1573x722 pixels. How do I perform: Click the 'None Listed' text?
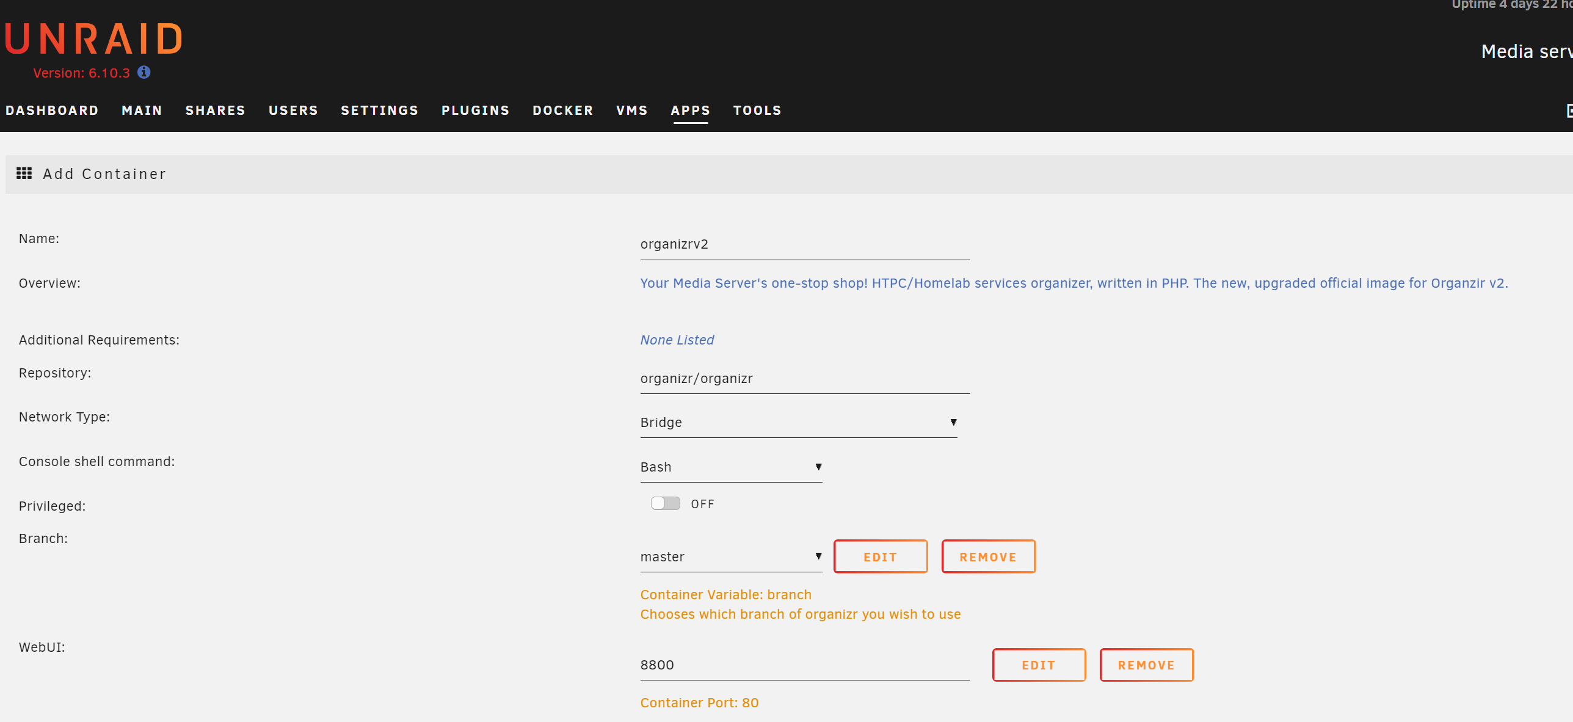pos(677,340)
